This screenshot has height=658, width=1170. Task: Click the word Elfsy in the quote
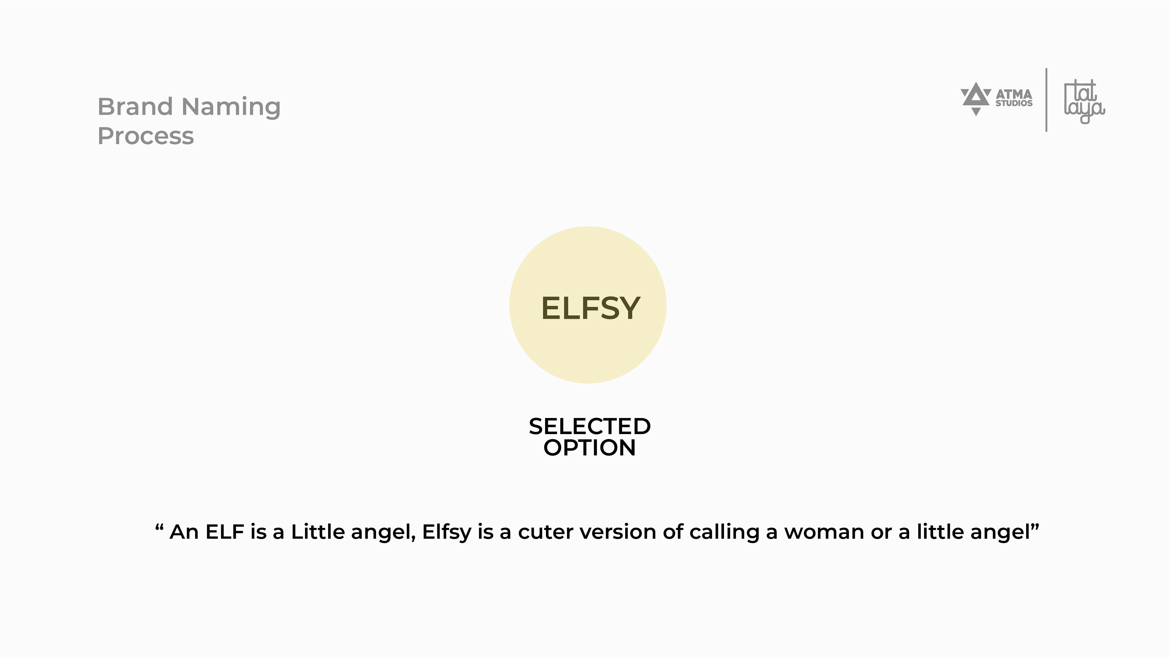(x=446, y=532)
